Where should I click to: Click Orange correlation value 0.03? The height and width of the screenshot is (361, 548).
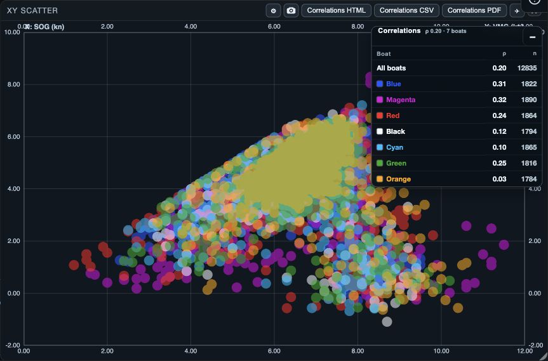tap(499, 179)
